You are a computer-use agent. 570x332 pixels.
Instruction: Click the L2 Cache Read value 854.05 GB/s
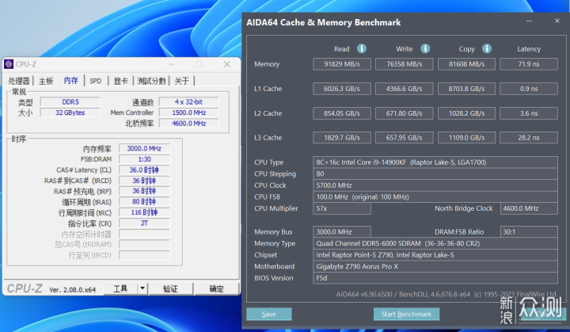(342, 113)
